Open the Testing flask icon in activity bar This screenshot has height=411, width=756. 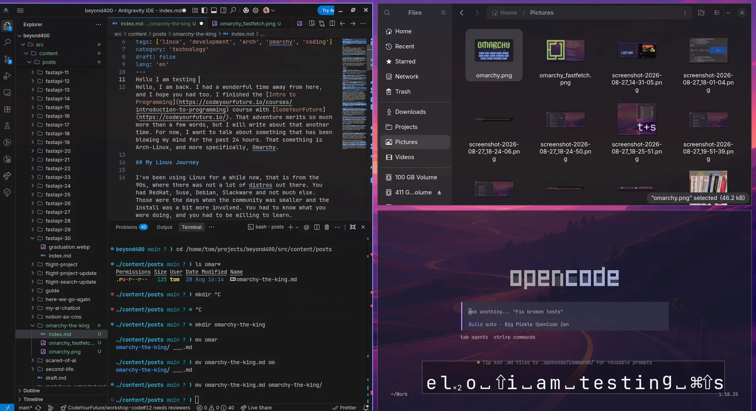pos(7,126)
